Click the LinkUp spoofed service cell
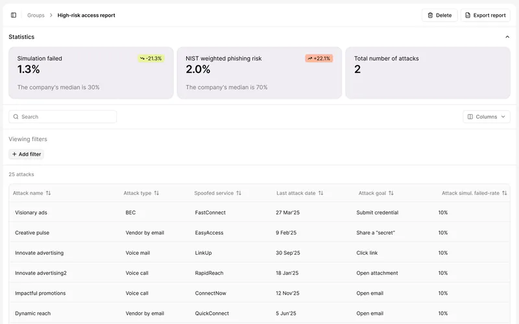The height and width of the screenshot is (324, 519). [203, 253]
